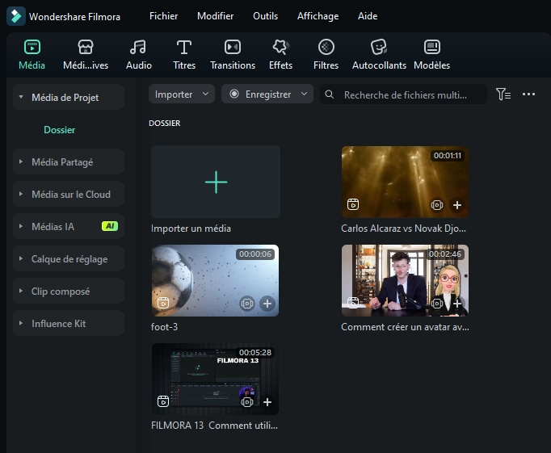Click the 'Comment créer un avatar av...' title
This screenshot has width=551, height=453.
tap(405, 327)
